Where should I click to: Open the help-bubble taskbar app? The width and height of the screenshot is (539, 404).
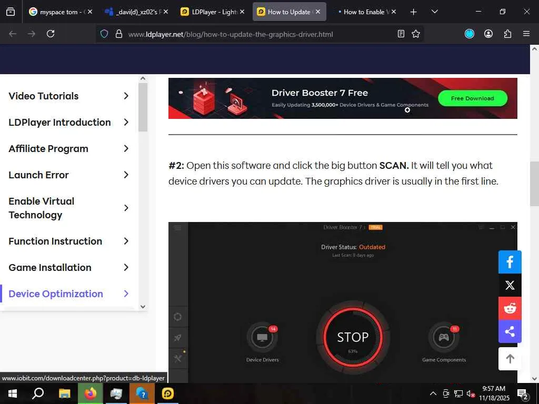[x=142, y=393]
